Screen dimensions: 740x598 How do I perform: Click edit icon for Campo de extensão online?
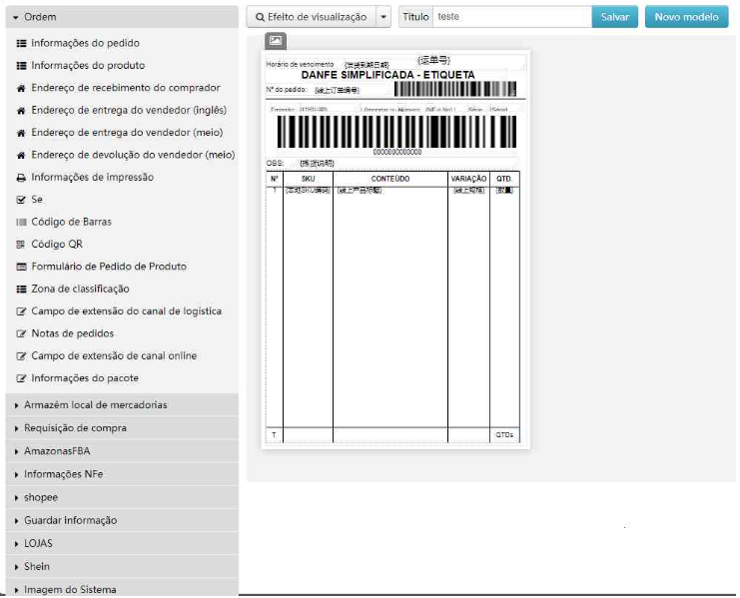coord(21,356)
